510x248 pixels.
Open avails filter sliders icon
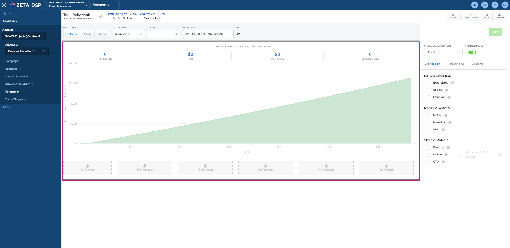[102, 16]
